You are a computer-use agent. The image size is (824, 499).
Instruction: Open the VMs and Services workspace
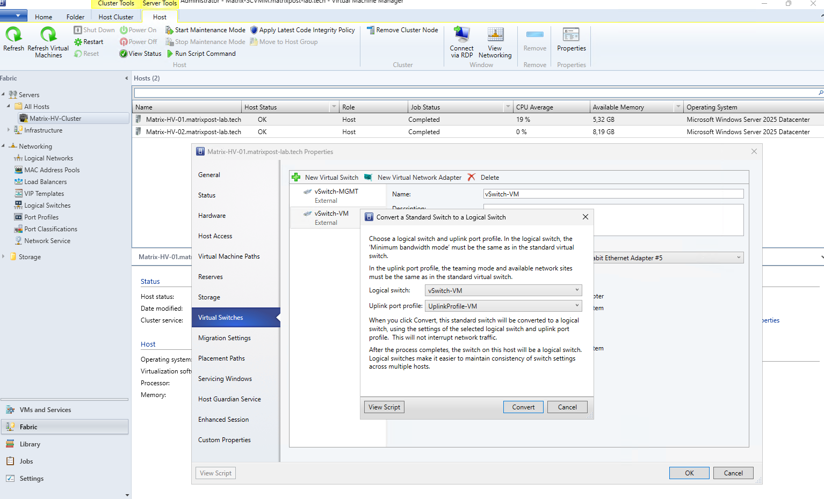coord(64,410)
